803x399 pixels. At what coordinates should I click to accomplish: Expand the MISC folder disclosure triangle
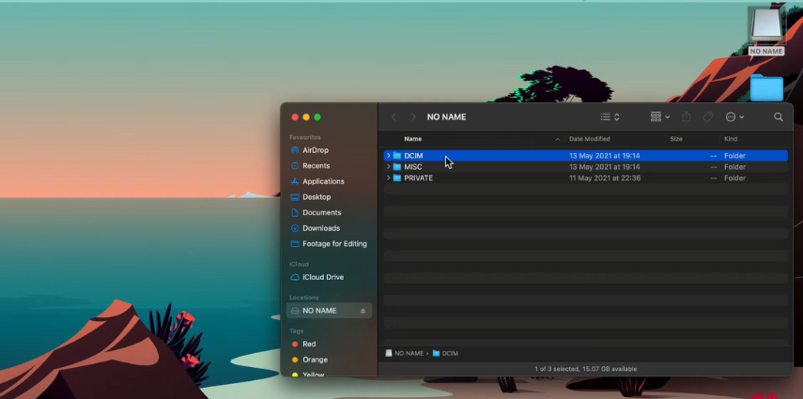(388, 167)
